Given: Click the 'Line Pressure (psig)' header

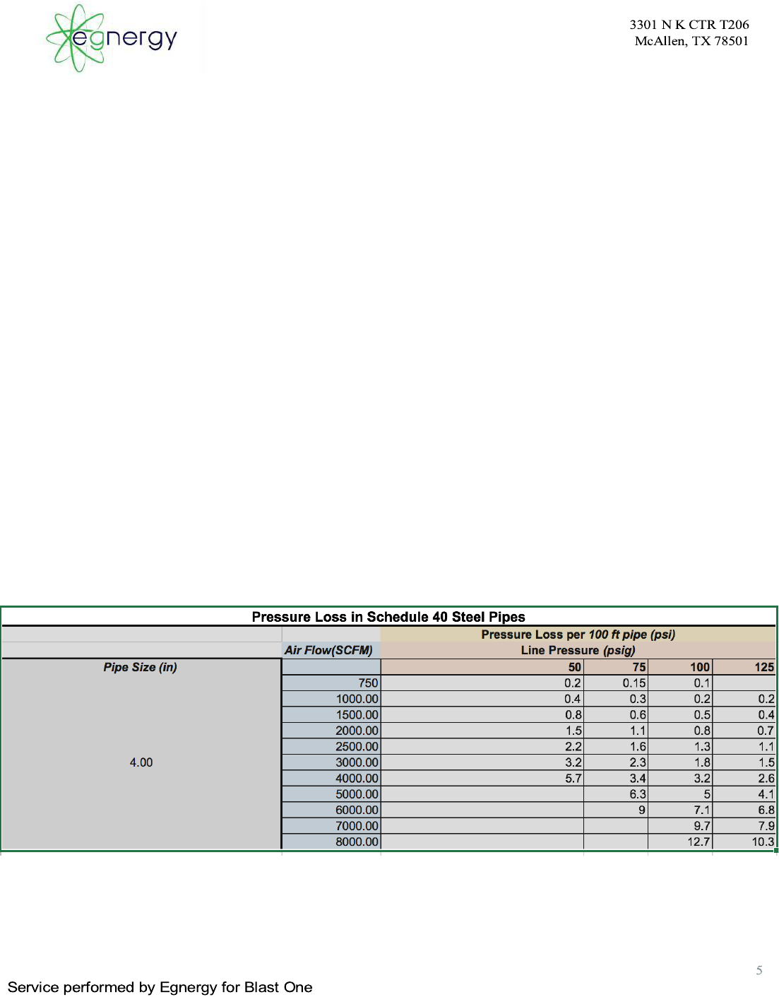Looking at the screenshot, I should (578, 650).
